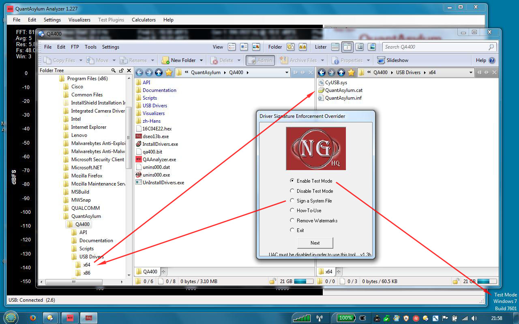Open Visualizers menu in Analyzer window
Screen dimensions: 519x324
tap(79, 19)
